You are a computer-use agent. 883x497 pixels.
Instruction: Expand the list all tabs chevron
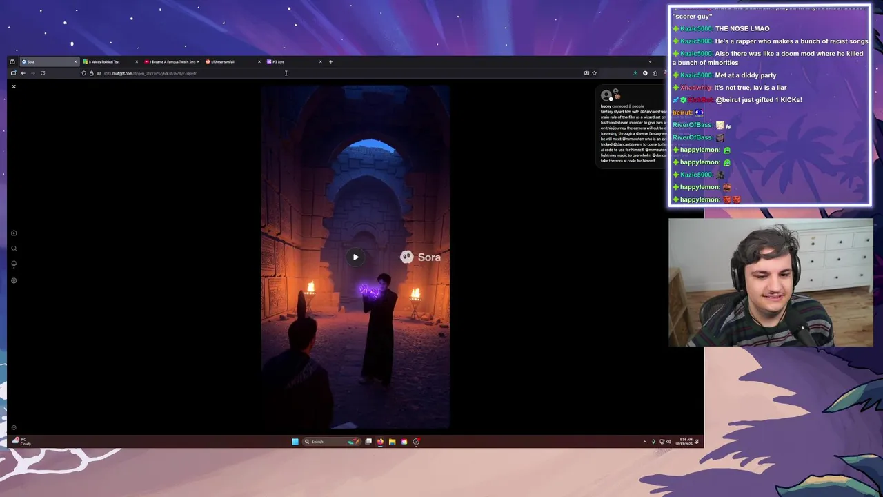(650, 61)
